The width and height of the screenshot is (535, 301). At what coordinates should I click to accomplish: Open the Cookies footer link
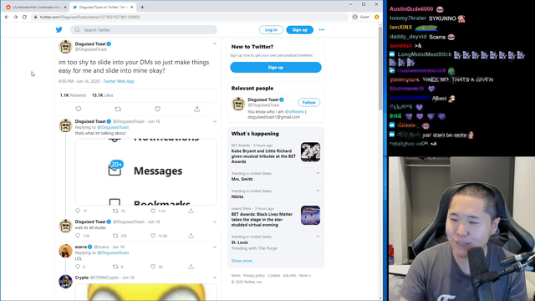(273, 275)
